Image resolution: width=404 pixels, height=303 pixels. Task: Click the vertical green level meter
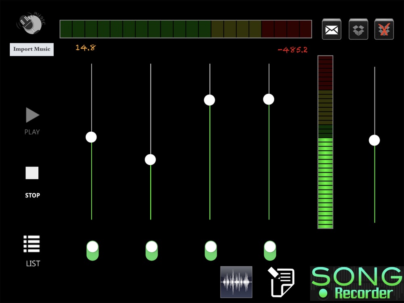coord(325,142)
